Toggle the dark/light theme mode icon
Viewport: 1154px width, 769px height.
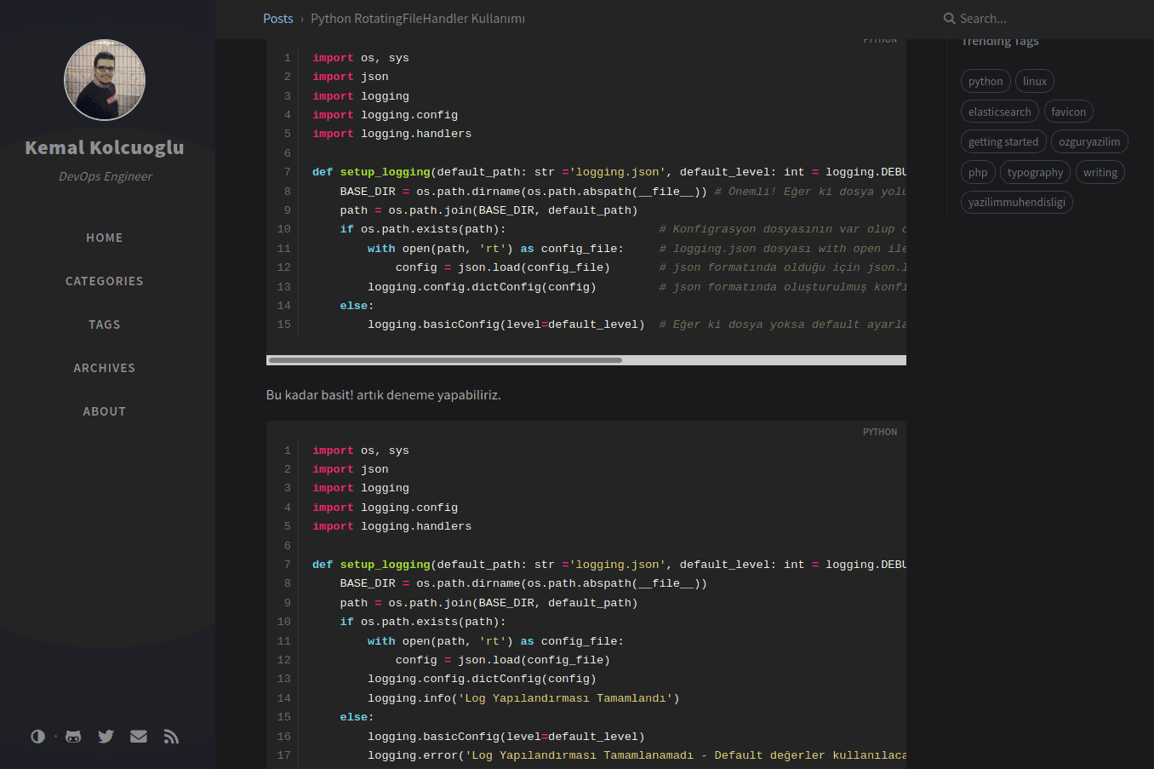37,737
